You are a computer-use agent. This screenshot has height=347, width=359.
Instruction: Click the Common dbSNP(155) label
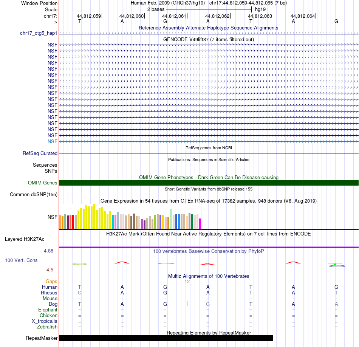click(33, 194)
